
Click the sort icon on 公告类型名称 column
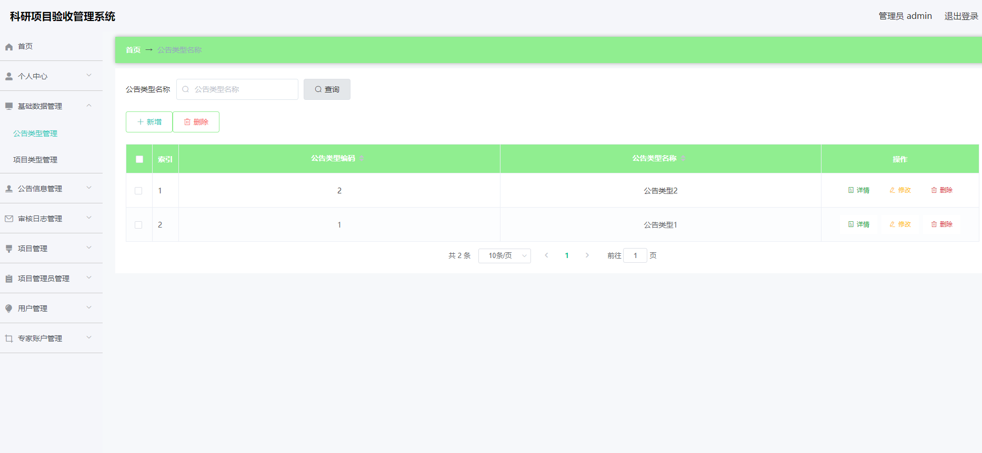pos(683,159)
